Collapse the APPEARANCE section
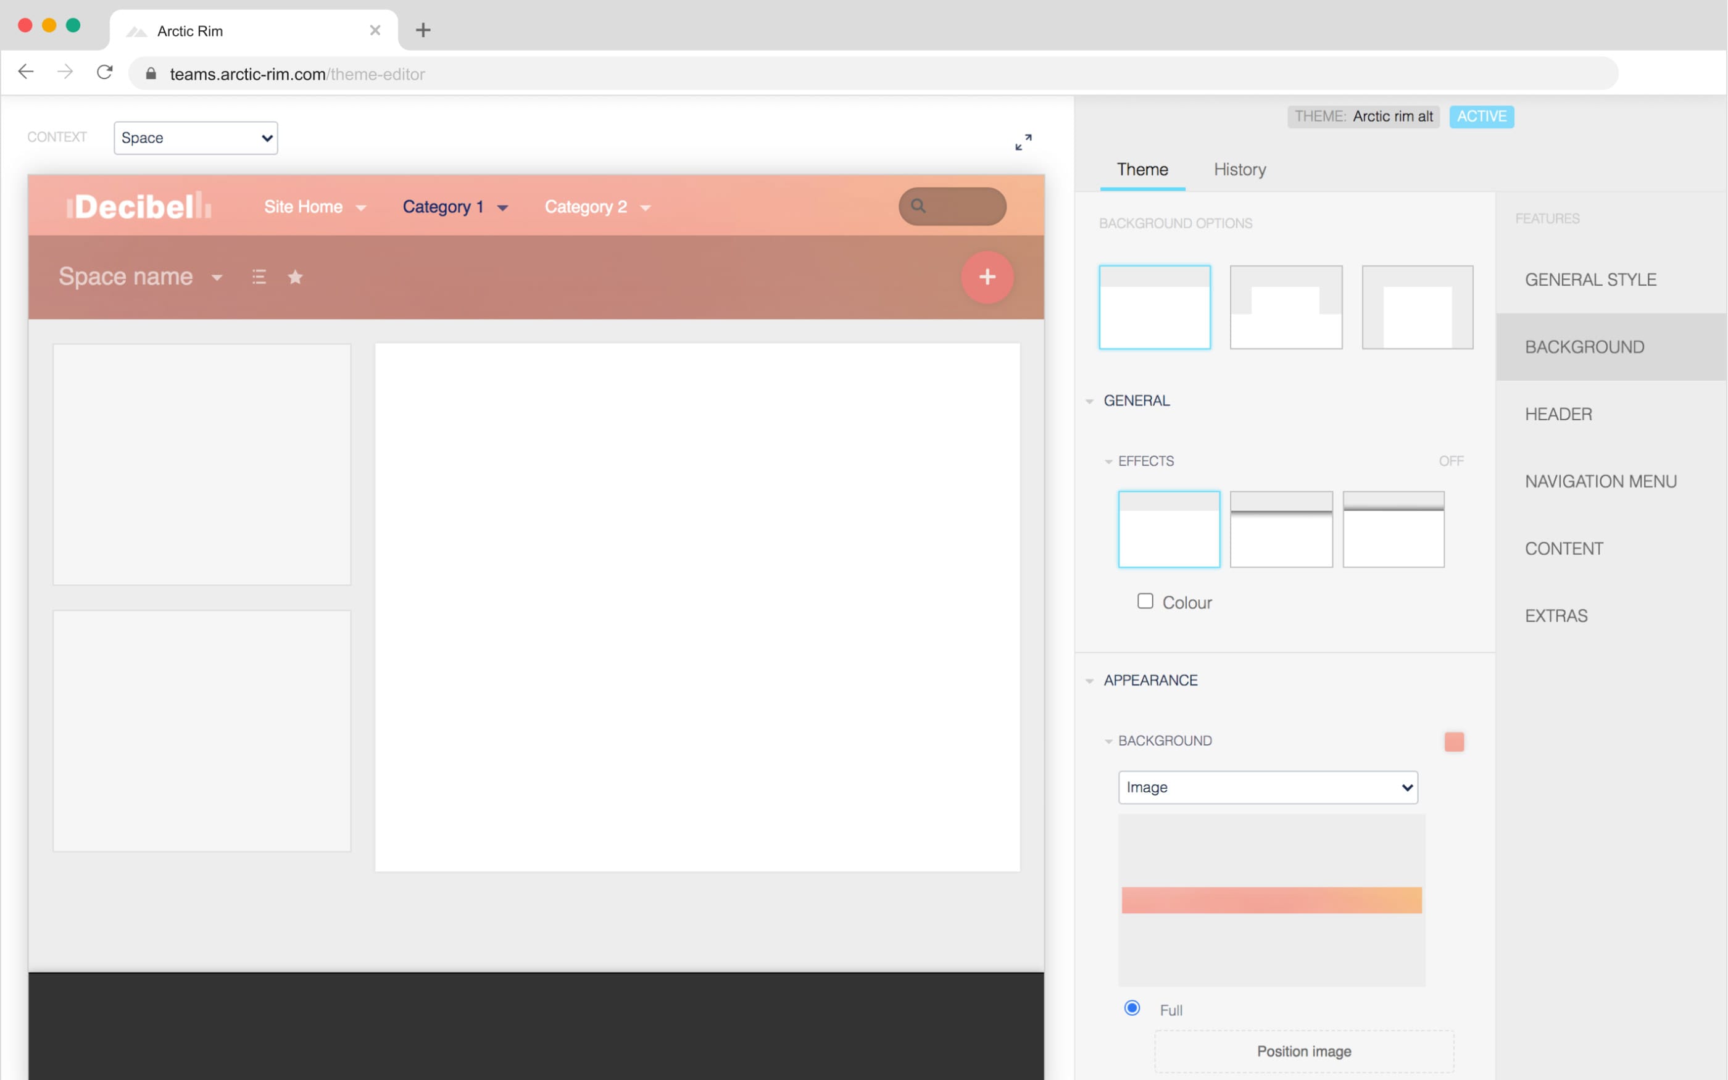This screenshot has width=1728, height=1080. tap(1090, 681)
